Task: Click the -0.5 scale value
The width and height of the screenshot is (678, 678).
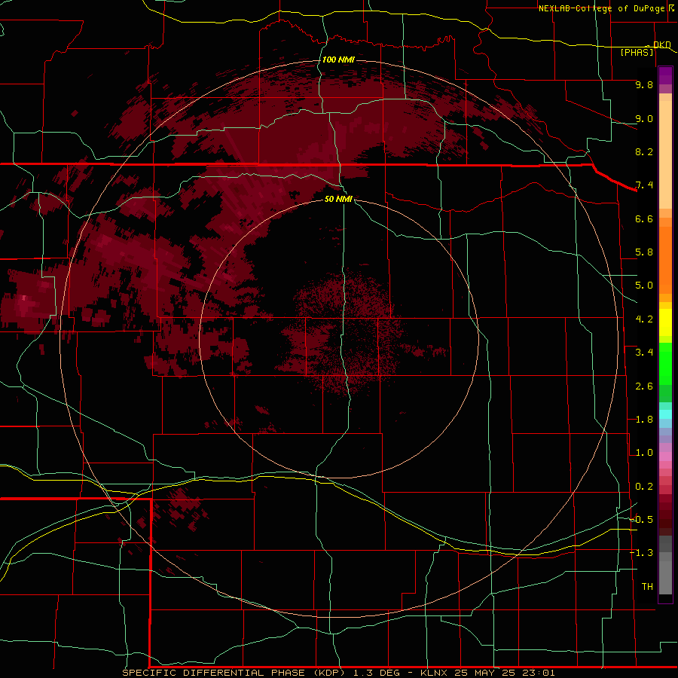Action: pos(641,520)
